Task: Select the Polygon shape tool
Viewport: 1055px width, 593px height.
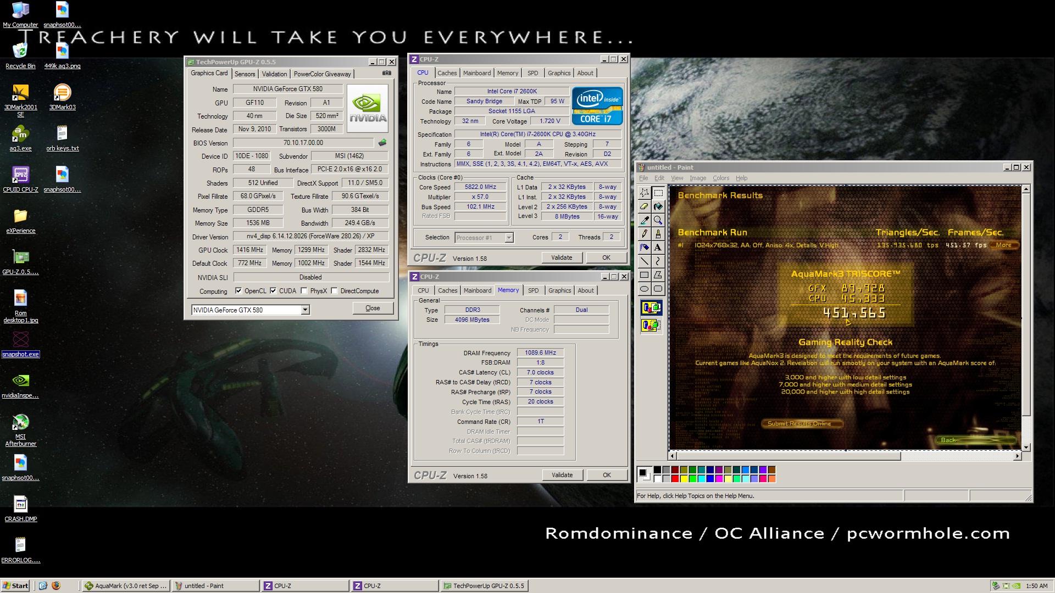Action: pyautogui.click(x=658, y=275)
